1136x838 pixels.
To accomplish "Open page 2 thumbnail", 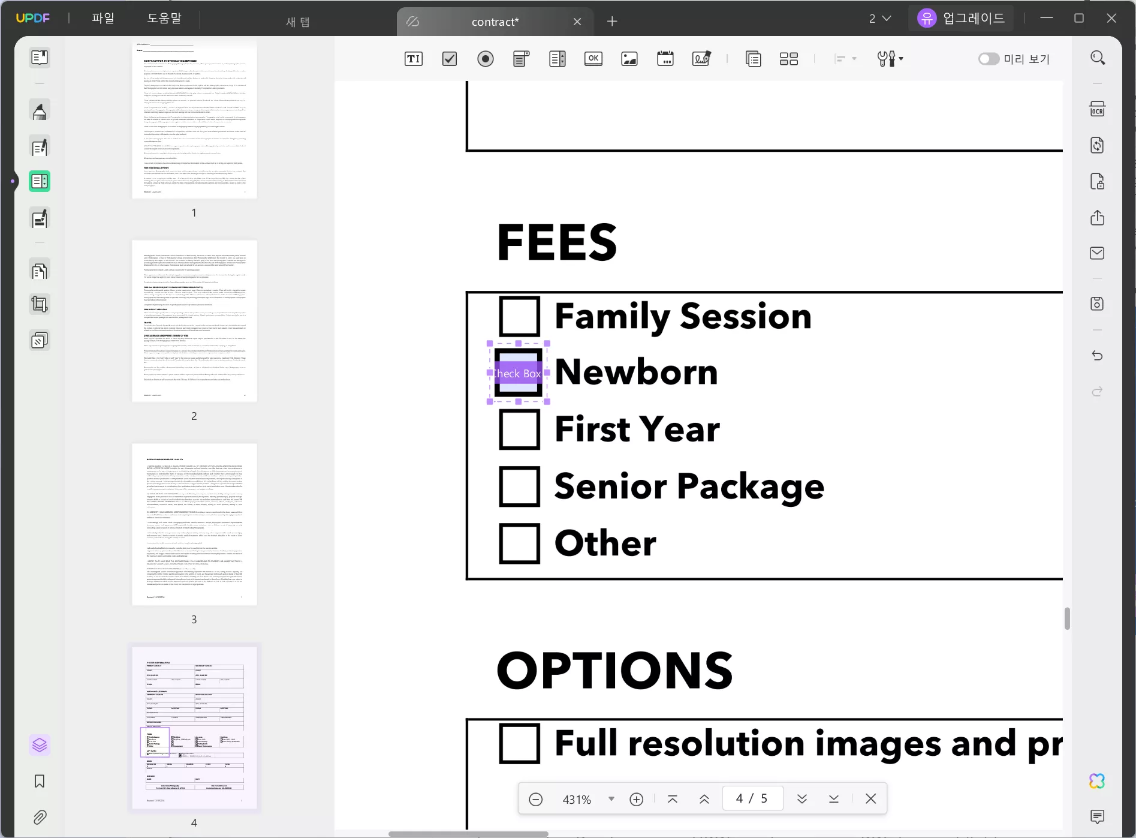I will pyautogui.click(x=194, y=321).
